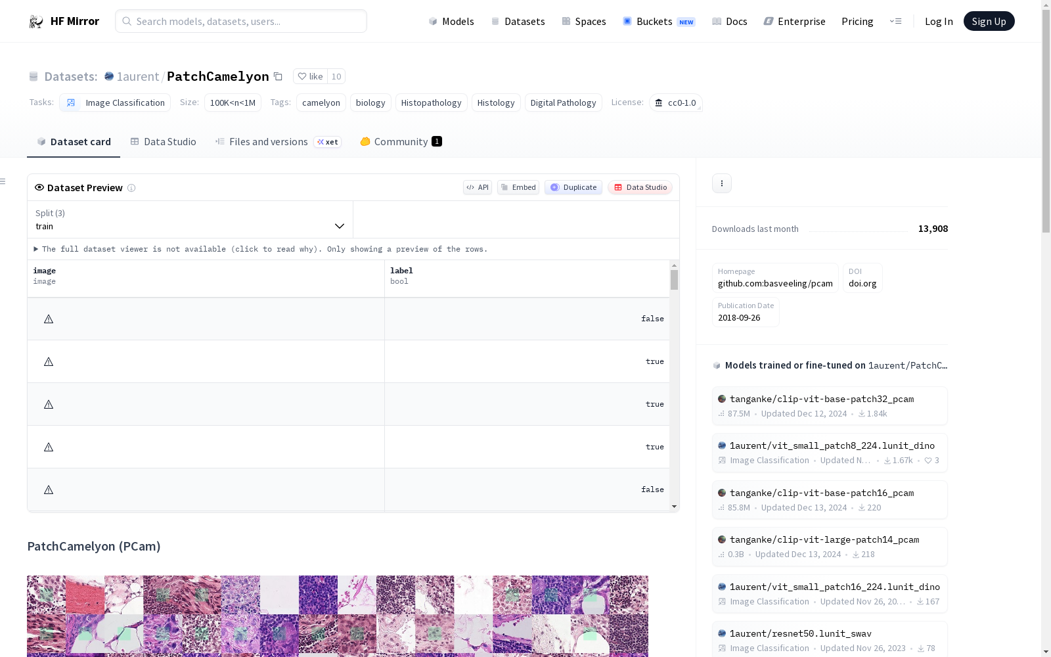
Task: Like the PatchCamelyon dataset
Action: pos(310,76)
